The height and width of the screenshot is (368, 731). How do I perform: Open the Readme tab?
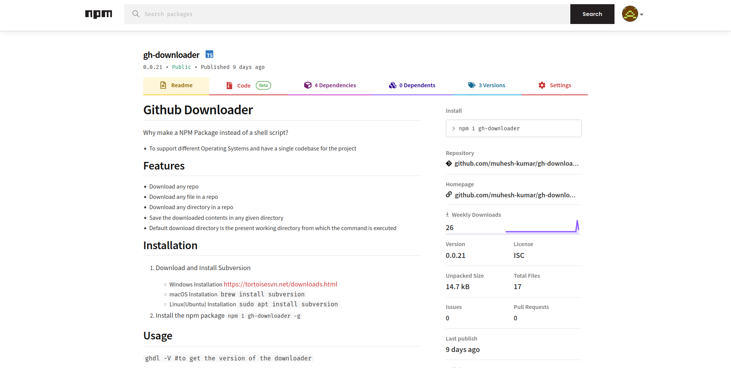pos(176,85)
